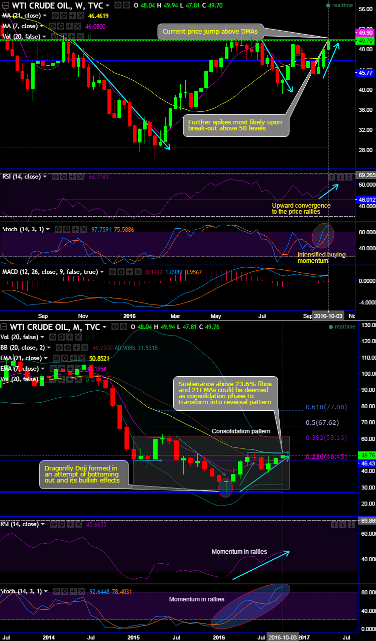Hide weekly Stoch (14, 3, 1) with eye icon

58,229
